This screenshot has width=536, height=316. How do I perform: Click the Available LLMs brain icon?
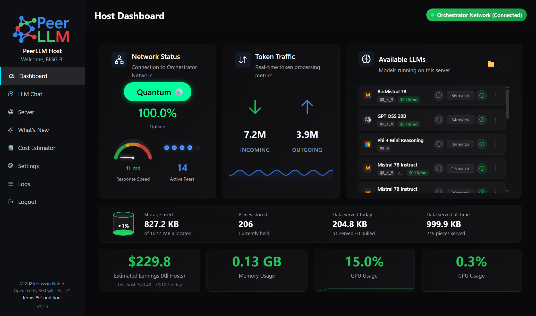pos(366,59)
